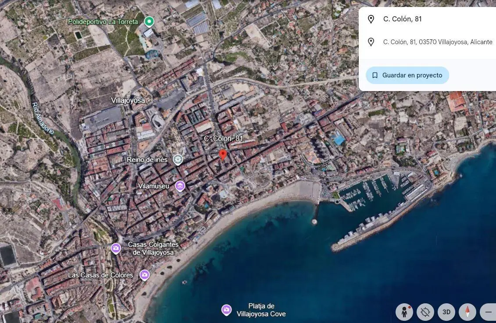The height and width of the screenshot is (323, 496).
Task: Click the Rio Amadorio river label
Action: tap(43, 118)
